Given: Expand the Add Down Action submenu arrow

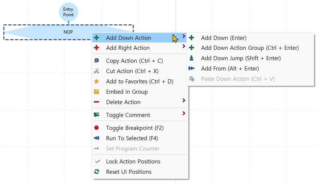Looking at the screenshot, I should click(184, 37).
